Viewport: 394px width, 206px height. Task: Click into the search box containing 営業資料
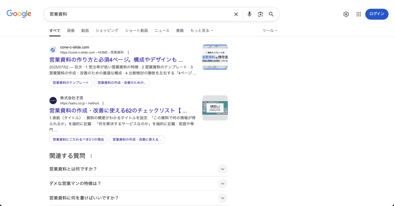click(139, 14)
